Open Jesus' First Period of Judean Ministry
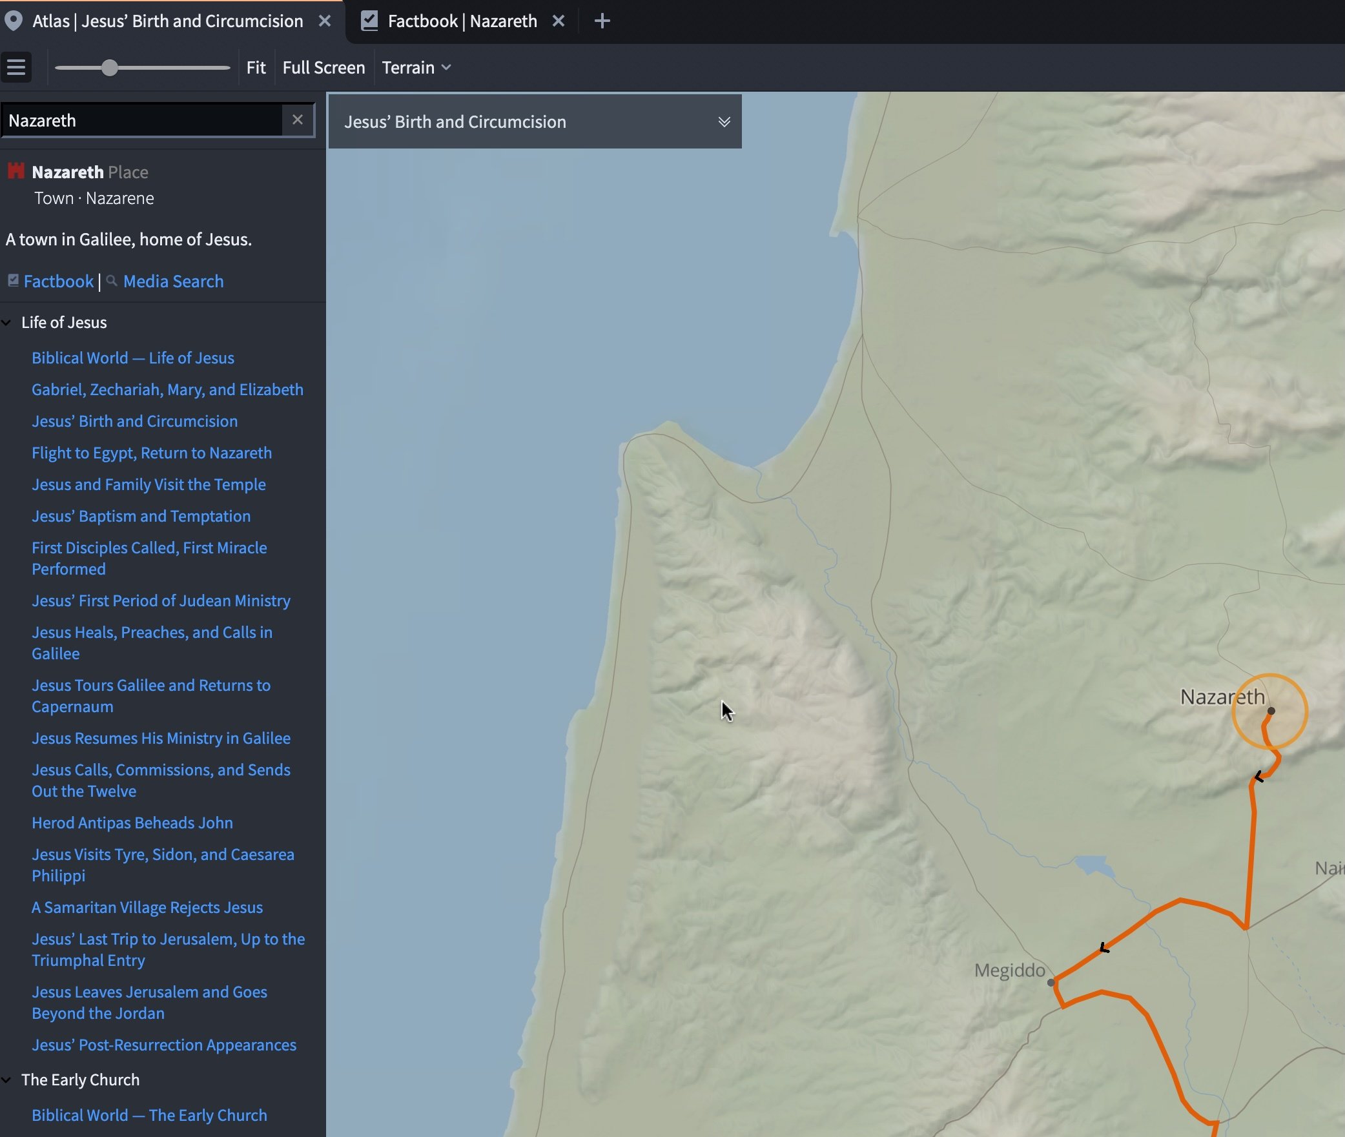This screenshot has height=1137, width=1345. [161, 600]
